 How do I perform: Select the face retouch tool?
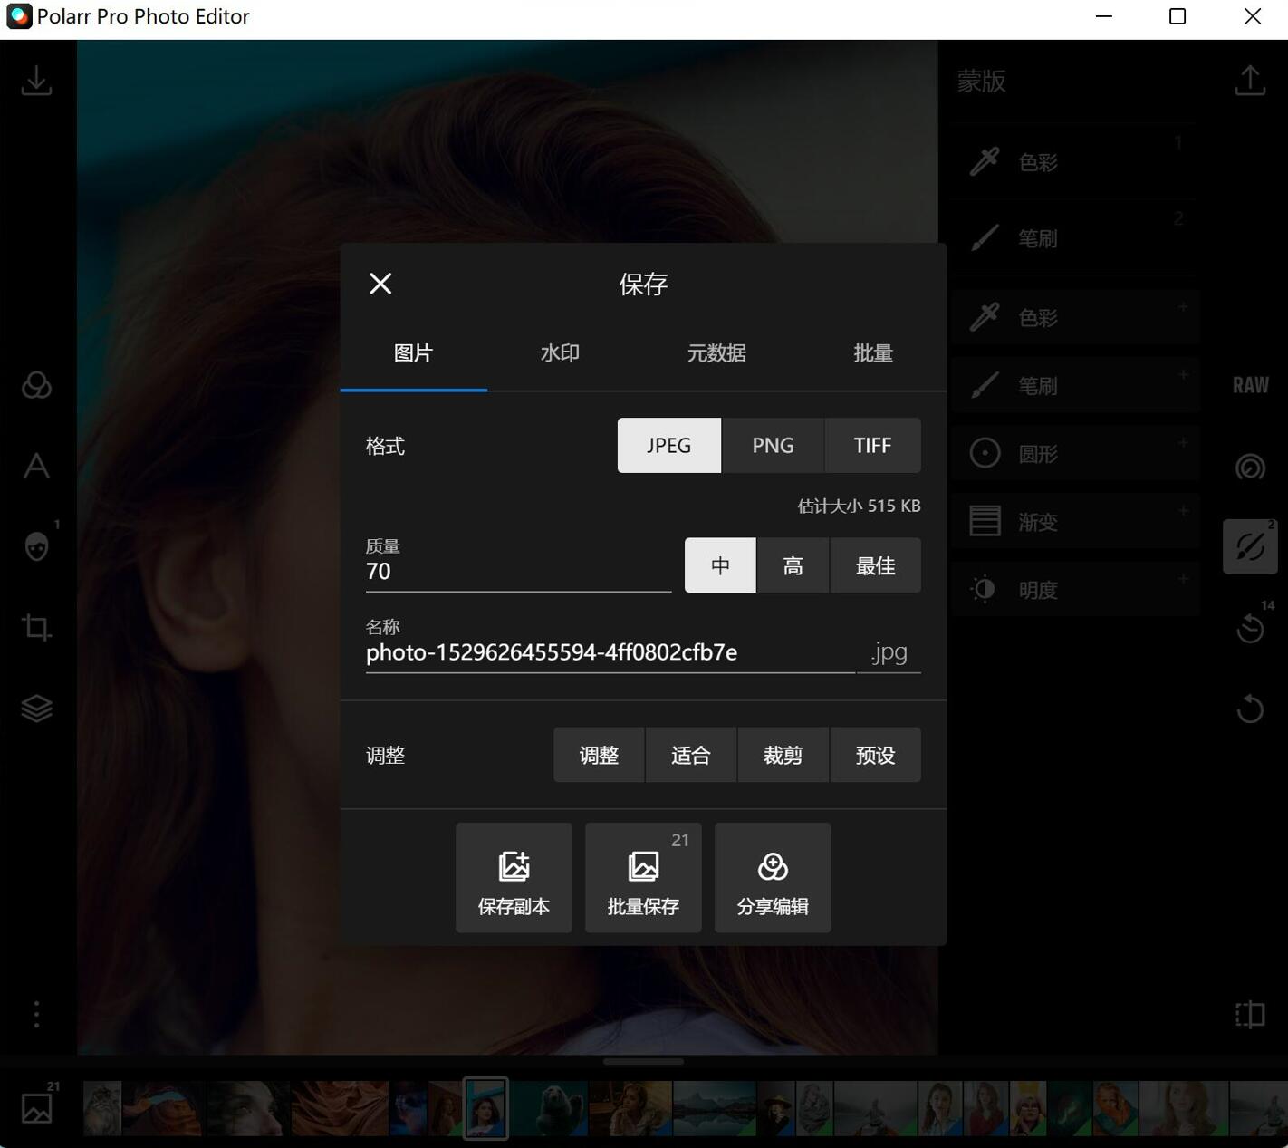point(36,546)
